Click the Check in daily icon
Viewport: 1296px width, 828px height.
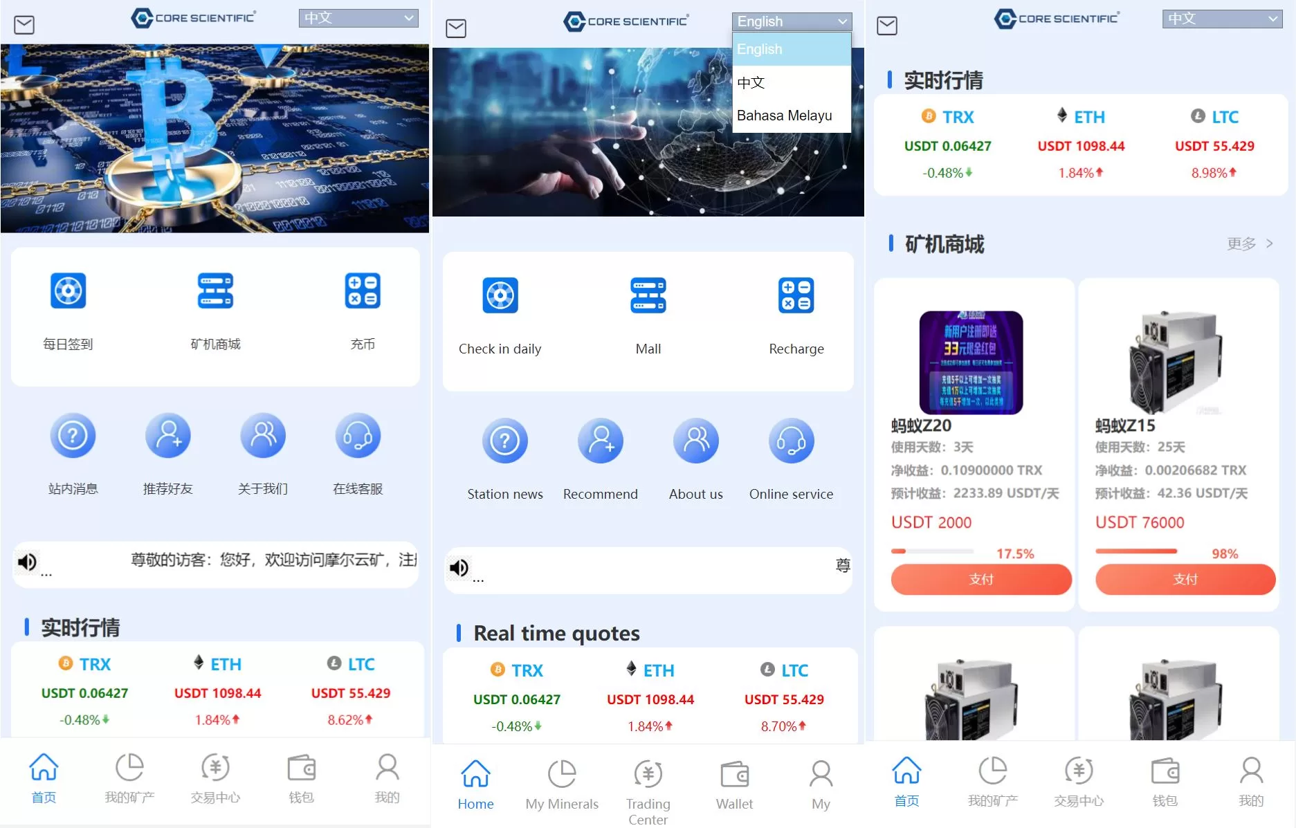500,295
